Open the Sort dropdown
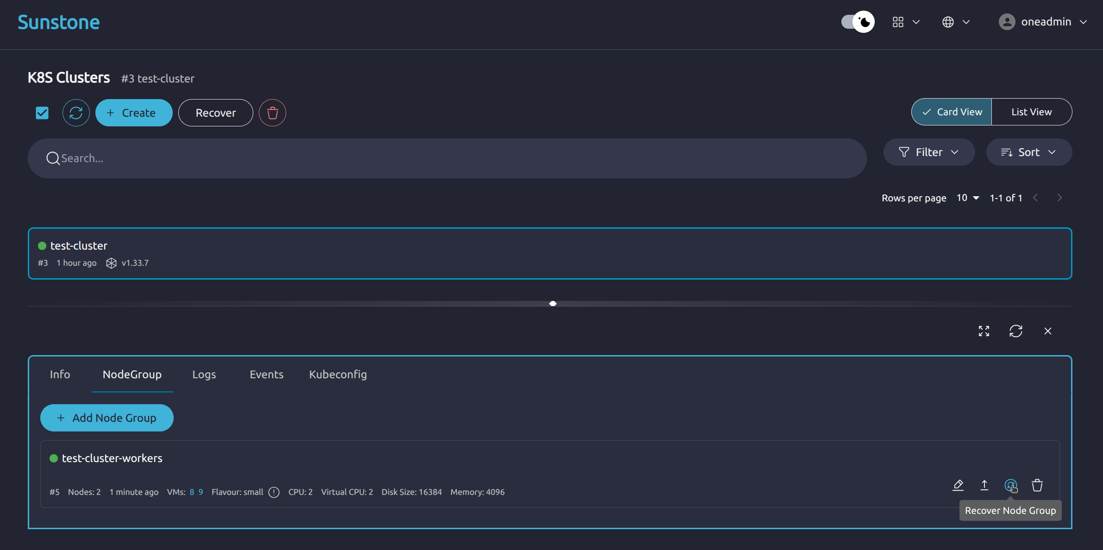The width and height of the screenshot is (1103, 550). tap(1029, 152)
